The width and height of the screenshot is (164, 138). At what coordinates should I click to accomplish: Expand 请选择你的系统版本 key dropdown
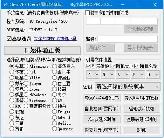click(127, 86)
